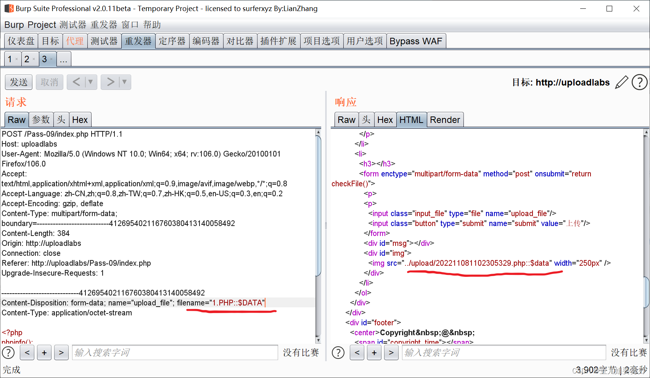Select the 重发器 (Repeater) main tab
This screenshot has width=650, height=378.
138,41
